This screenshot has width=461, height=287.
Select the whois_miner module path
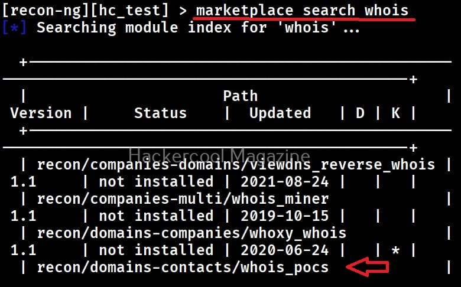(183, 198)
